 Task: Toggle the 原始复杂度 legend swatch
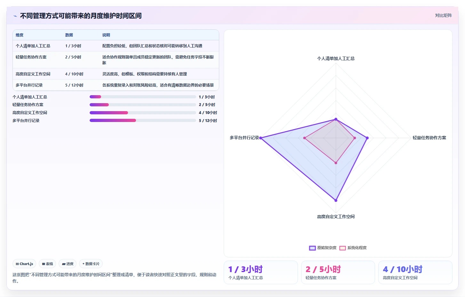pyautogui.click(x=312, y=248)
